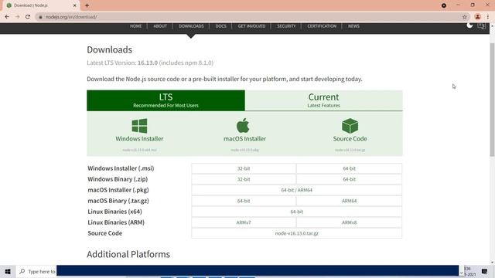Click the Linux Binaries (ARM) row label
Image resolution: width=495 pixels, height=278 pixels.
(116, 222)
